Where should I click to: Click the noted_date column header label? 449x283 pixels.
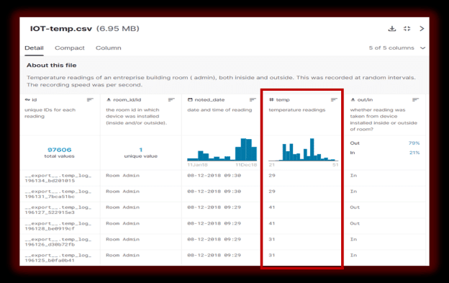pos(209,99)
